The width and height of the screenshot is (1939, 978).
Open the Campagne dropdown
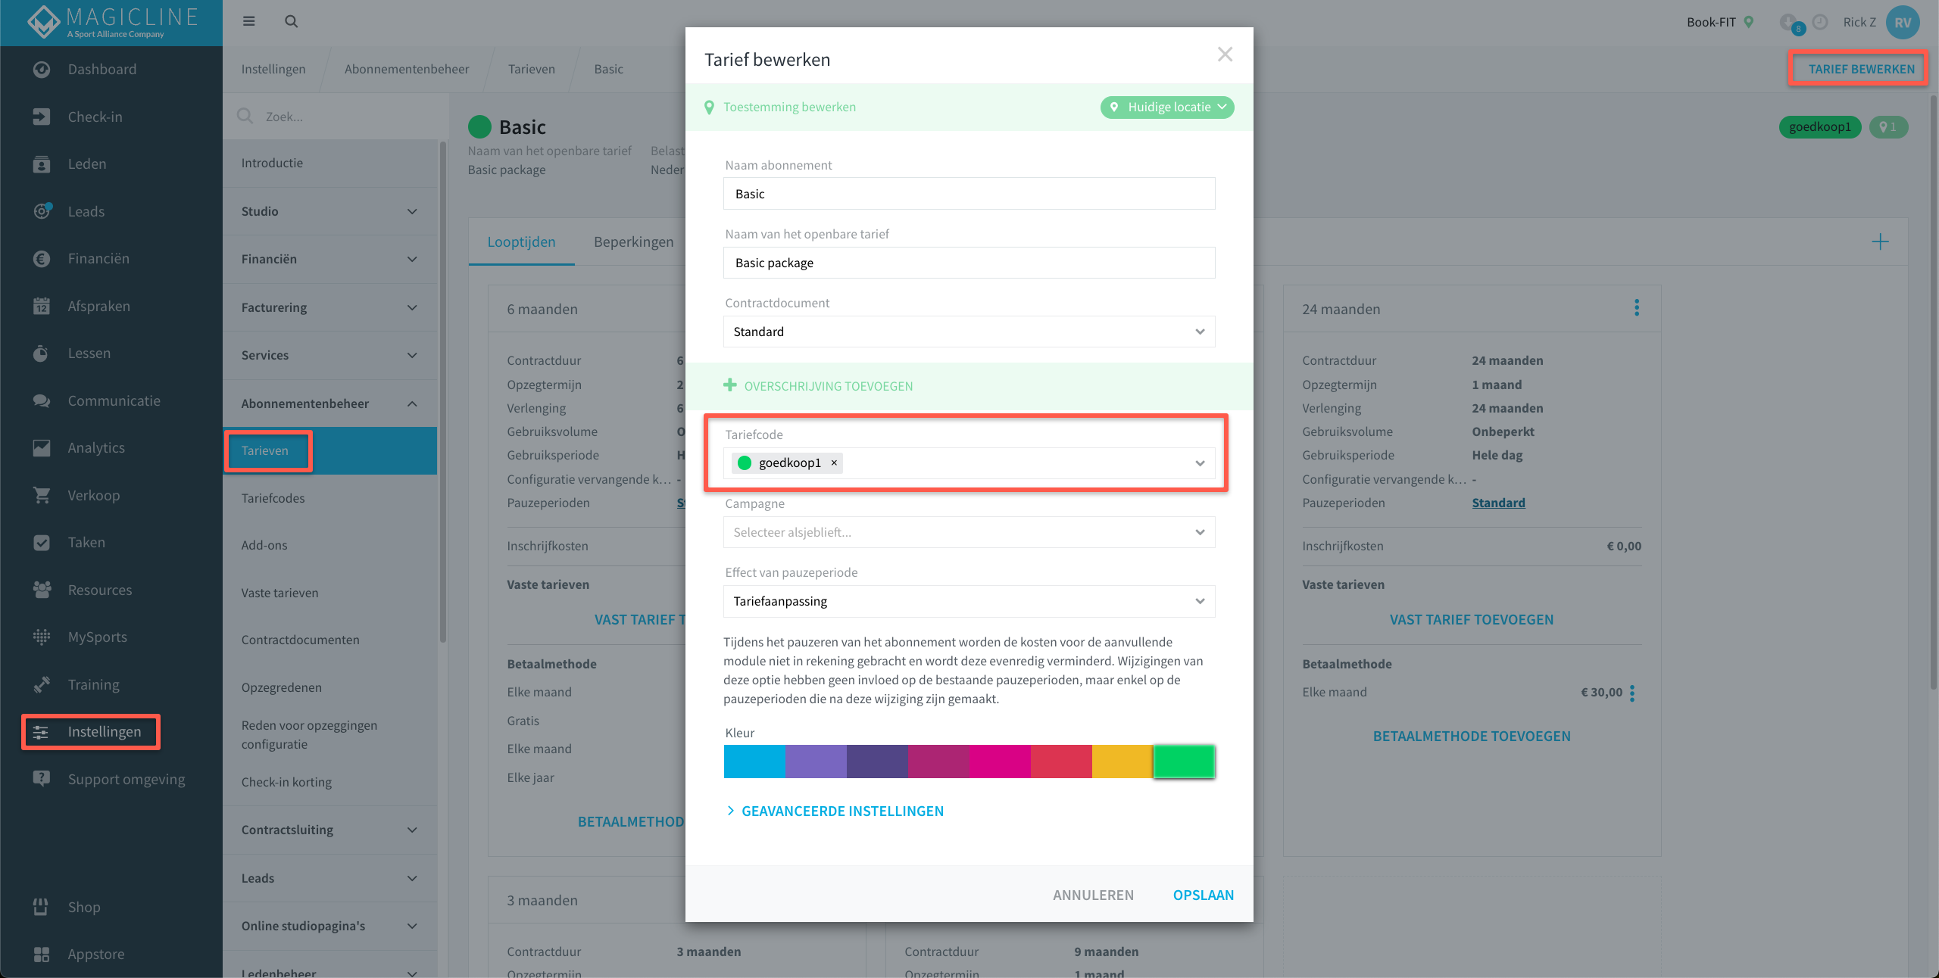click(969, 532)
